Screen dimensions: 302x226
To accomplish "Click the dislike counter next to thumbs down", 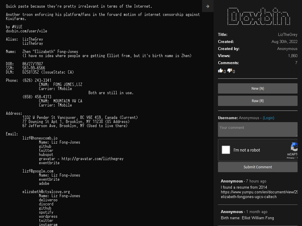I will pos(234,72).
